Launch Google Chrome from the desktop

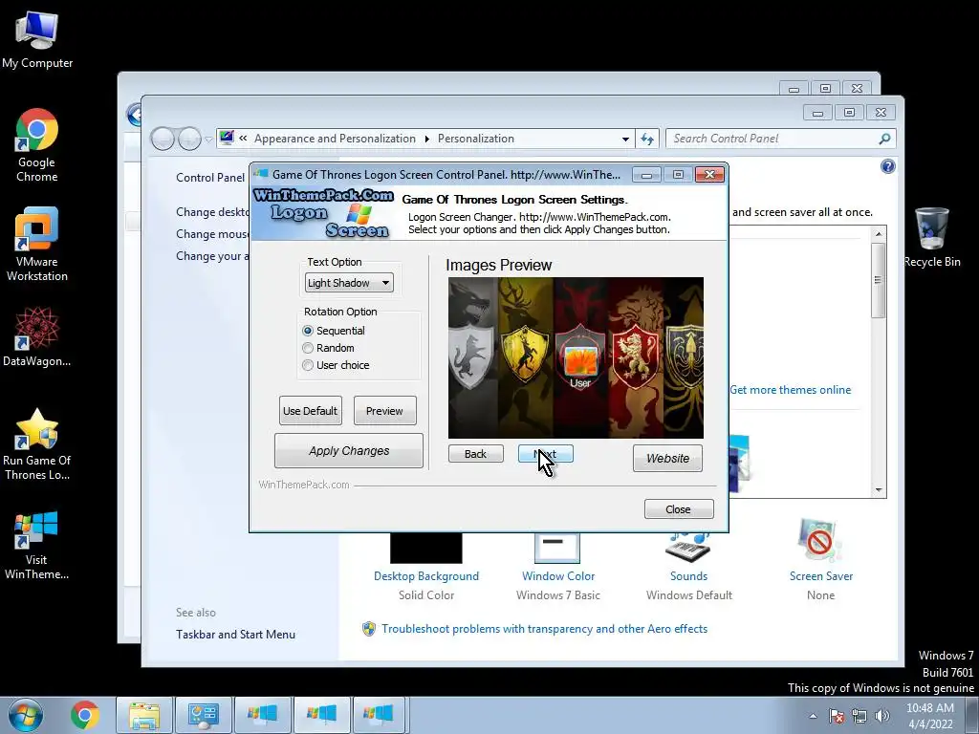pyautogui.click(x=37, y=145)
